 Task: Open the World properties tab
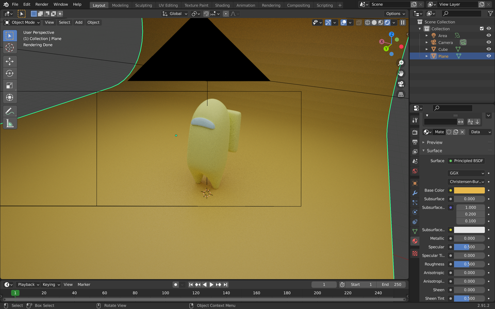pos(415,171)
